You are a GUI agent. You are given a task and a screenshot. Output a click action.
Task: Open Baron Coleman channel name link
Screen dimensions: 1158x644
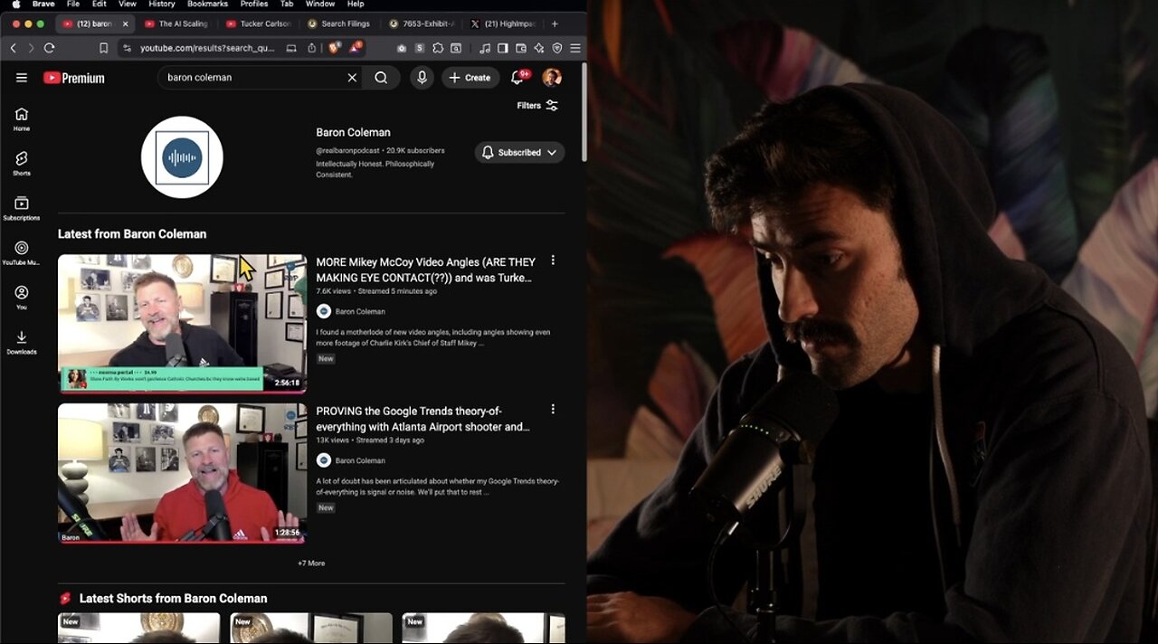tap(353, 132)
